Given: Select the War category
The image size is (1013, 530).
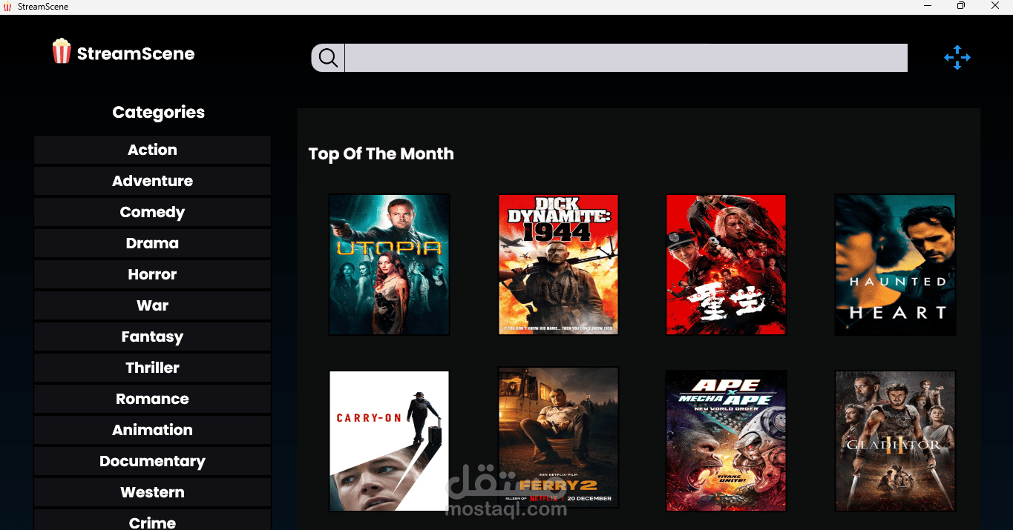Looking at the screenshot, I should [152, 305].
